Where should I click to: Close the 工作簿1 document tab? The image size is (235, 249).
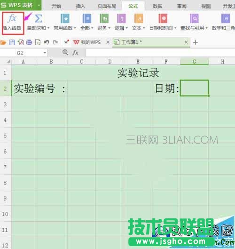[186, 42]
